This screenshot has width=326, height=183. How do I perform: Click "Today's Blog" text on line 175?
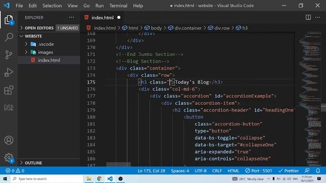[192, 82]
